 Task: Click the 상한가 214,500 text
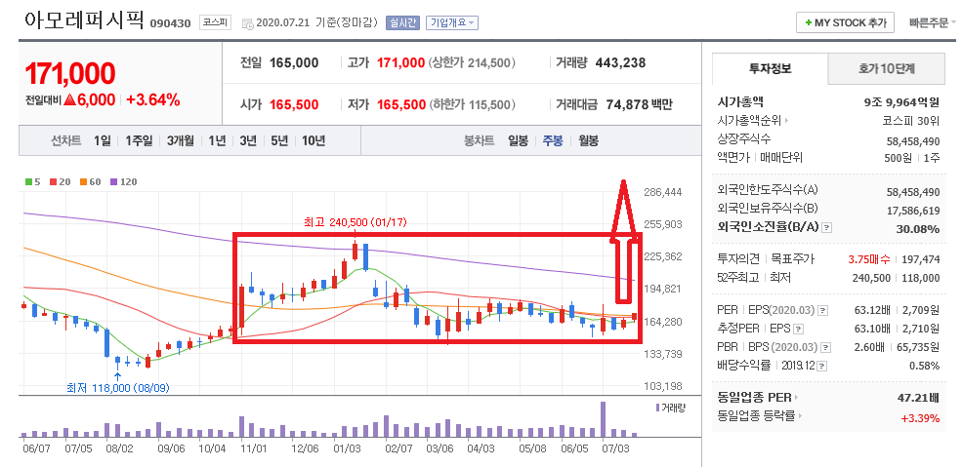(x=472, y=62)
